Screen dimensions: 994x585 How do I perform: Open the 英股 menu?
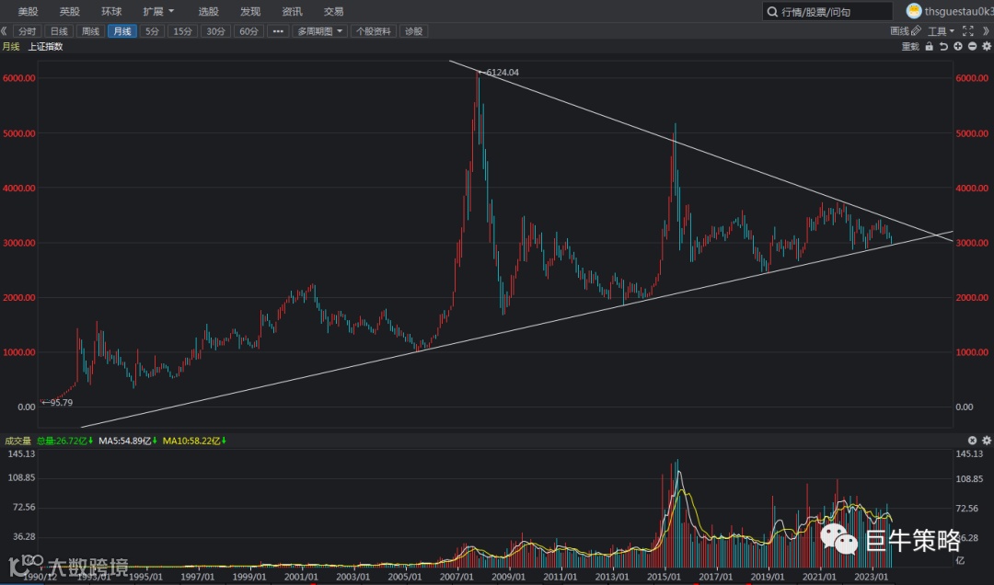[70, 11]
